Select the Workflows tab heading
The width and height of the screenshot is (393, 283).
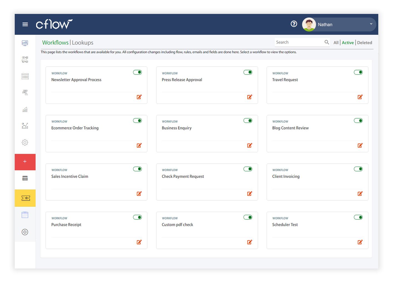tap(55, 43)
